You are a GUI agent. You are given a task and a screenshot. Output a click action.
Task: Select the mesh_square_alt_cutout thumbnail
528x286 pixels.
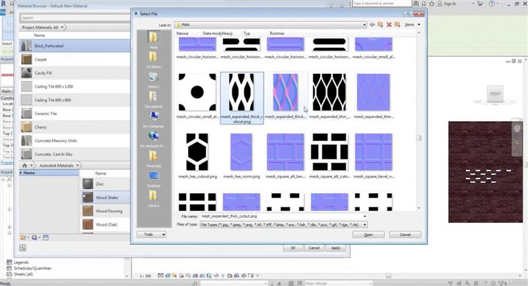point(329,152)
